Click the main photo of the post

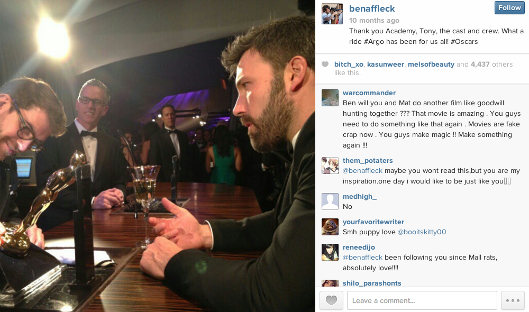(x=158, y=156)
